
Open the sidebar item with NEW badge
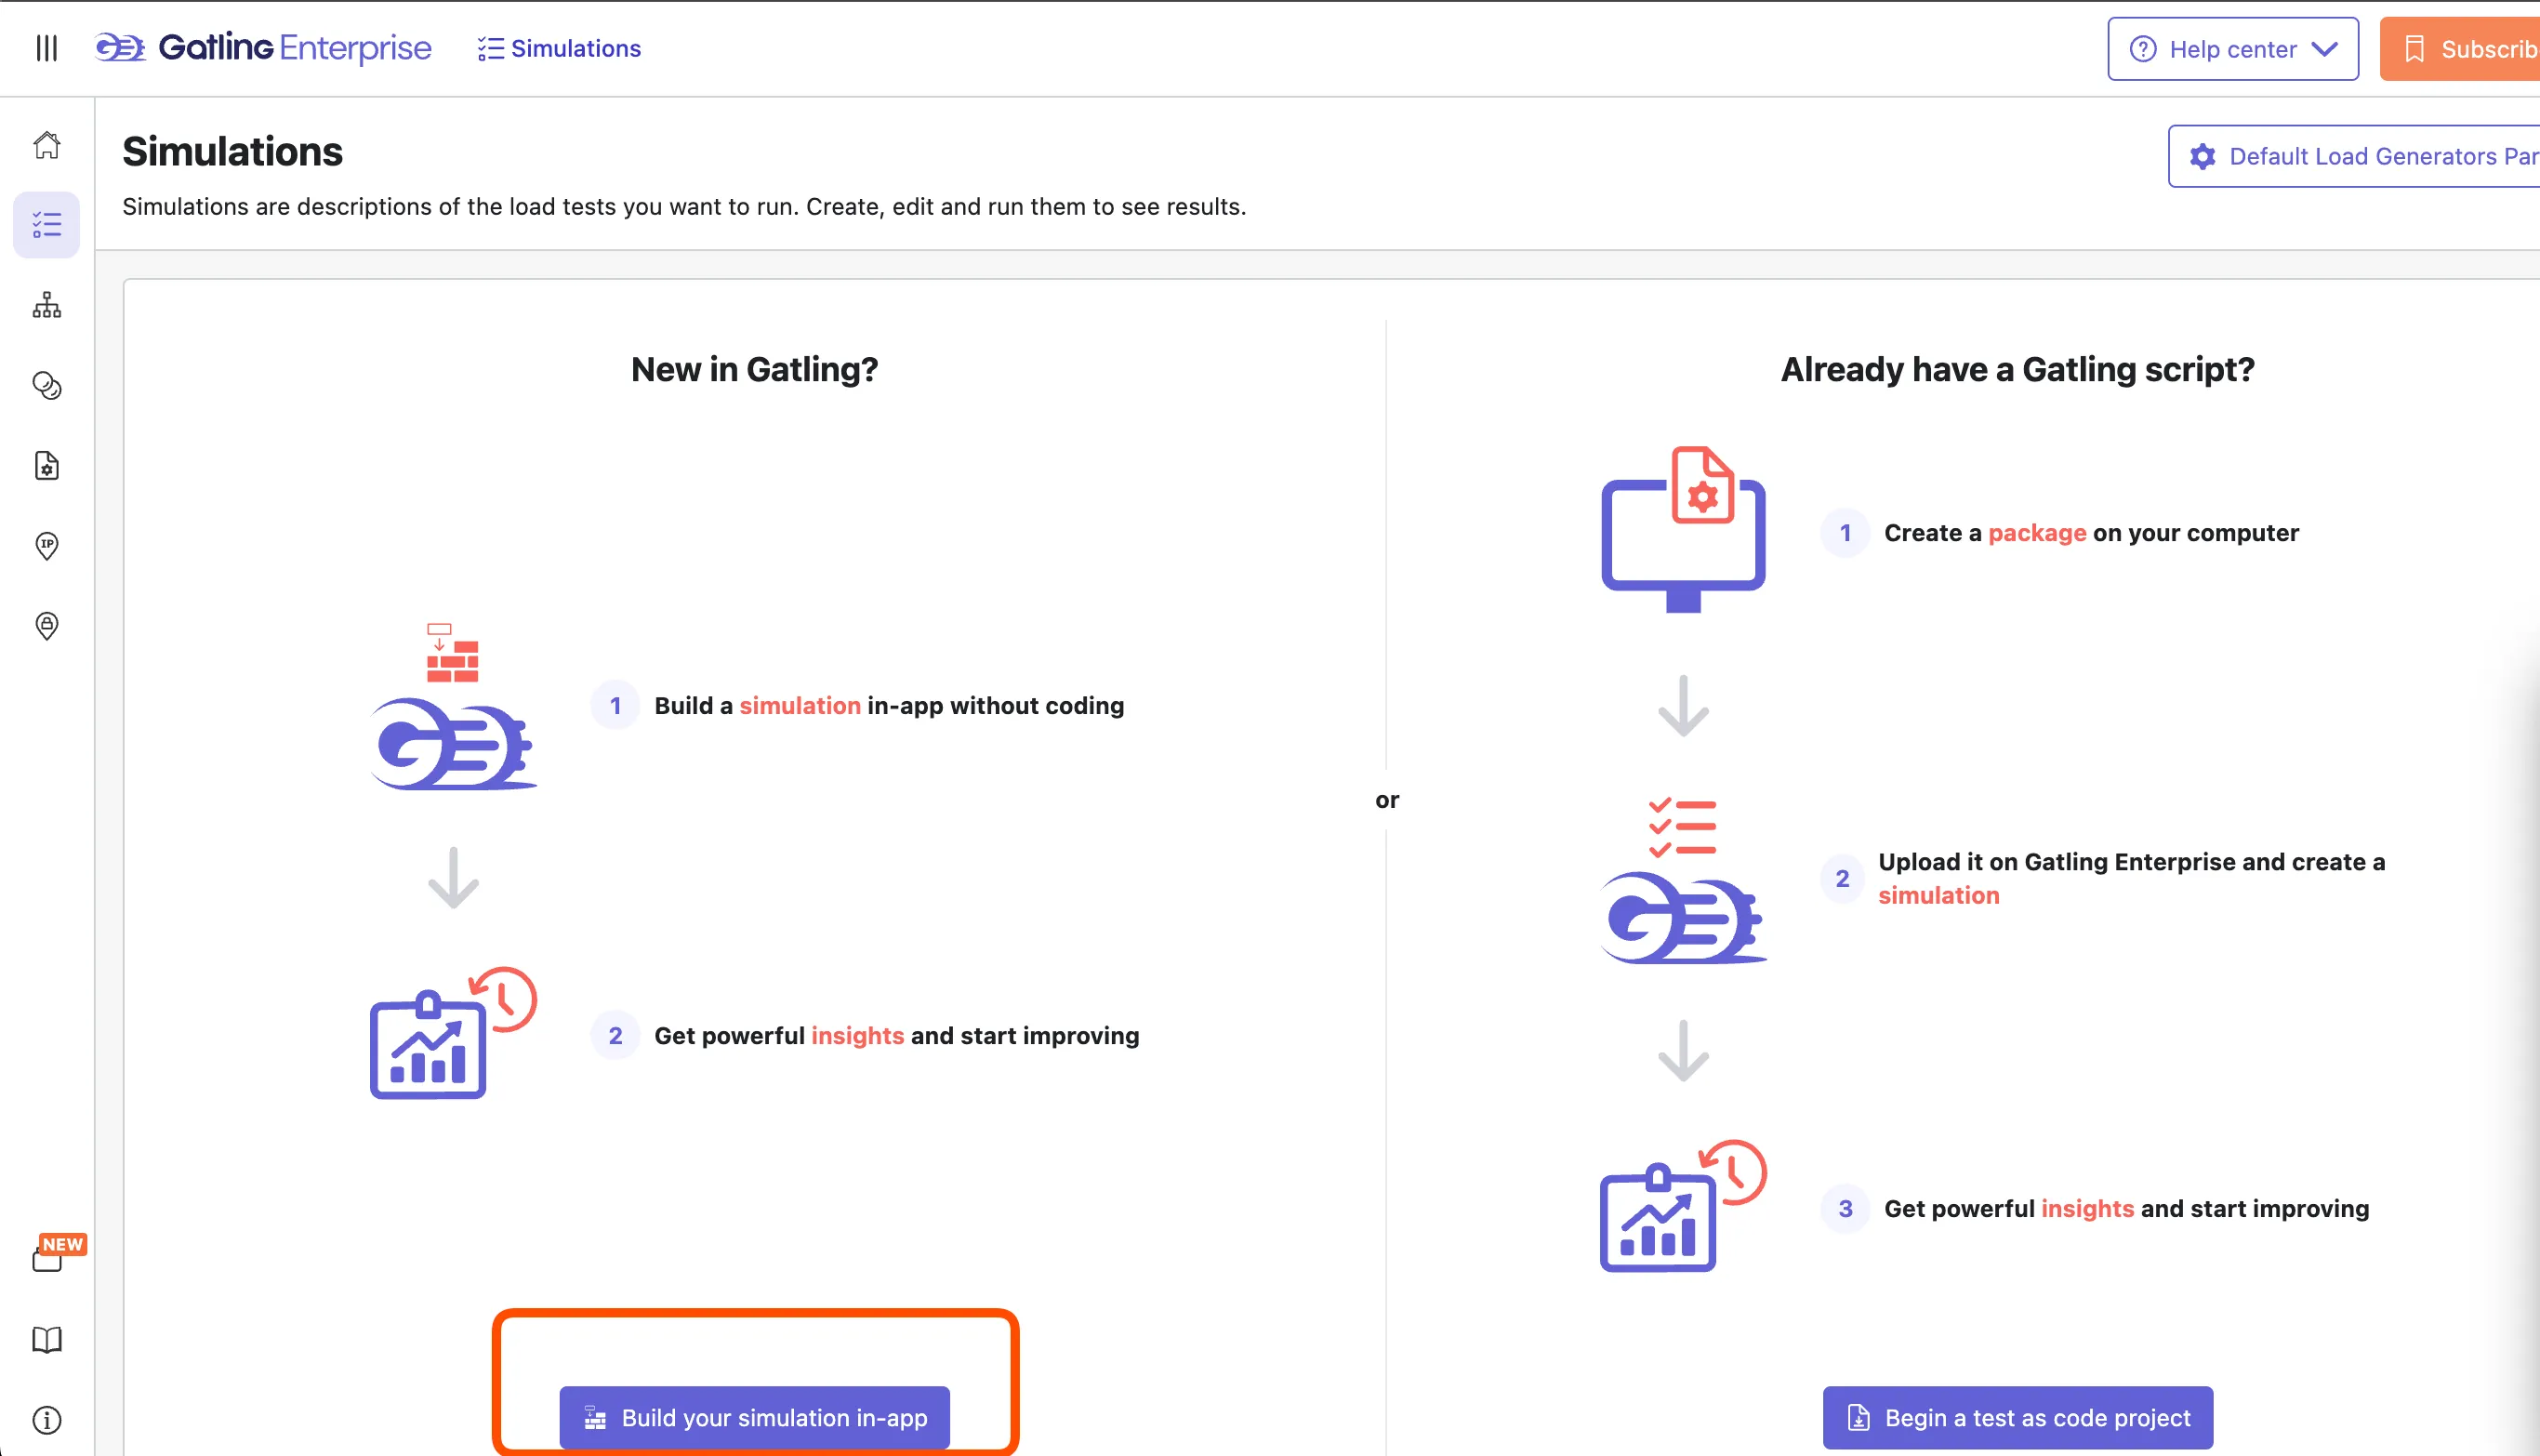point(48,1258)
